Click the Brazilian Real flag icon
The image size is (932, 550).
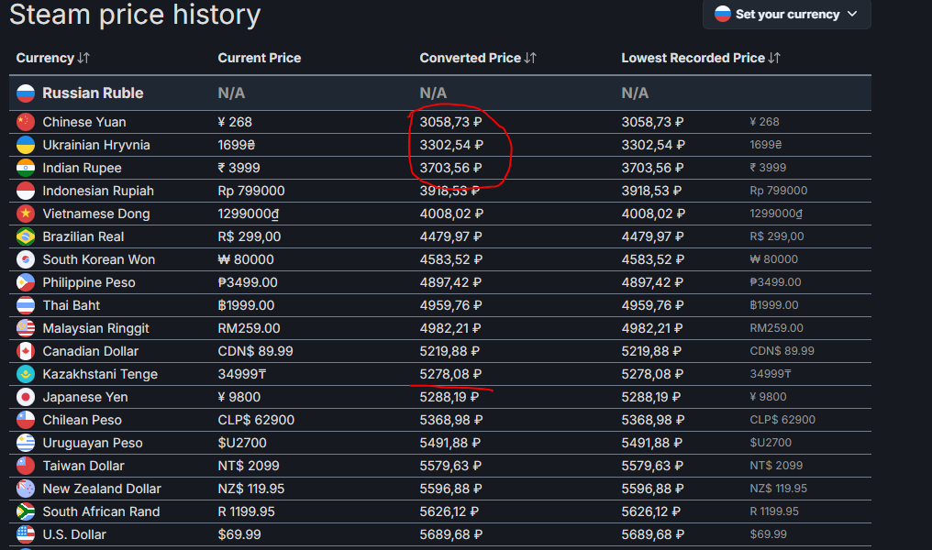coord(26,236)
